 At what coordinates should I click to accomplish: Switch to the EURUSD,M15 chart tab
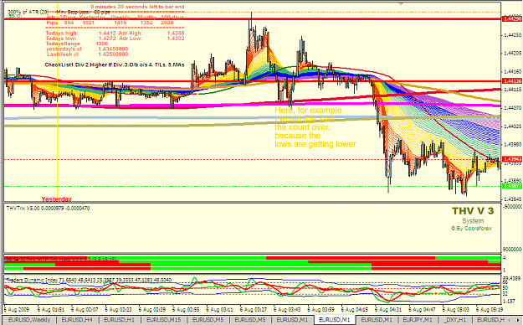click(164, 320)
